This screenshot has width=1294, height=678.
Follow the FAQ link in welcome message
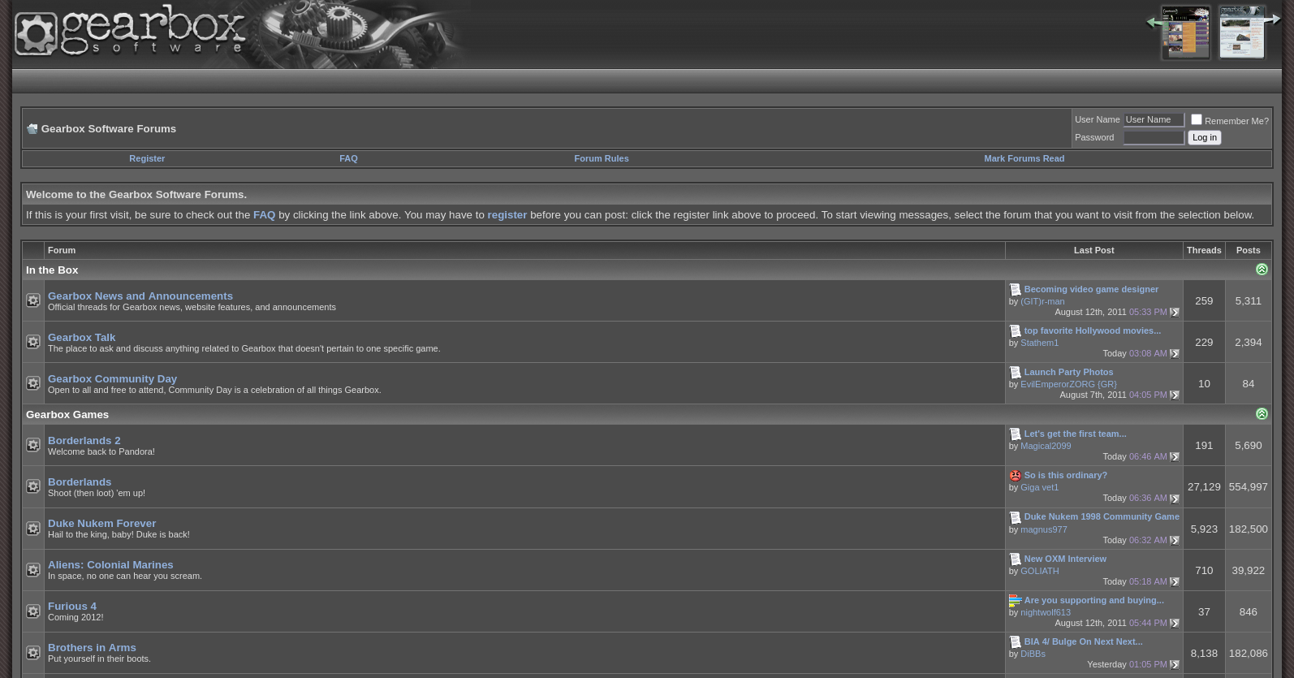click(x=264, y=214)
